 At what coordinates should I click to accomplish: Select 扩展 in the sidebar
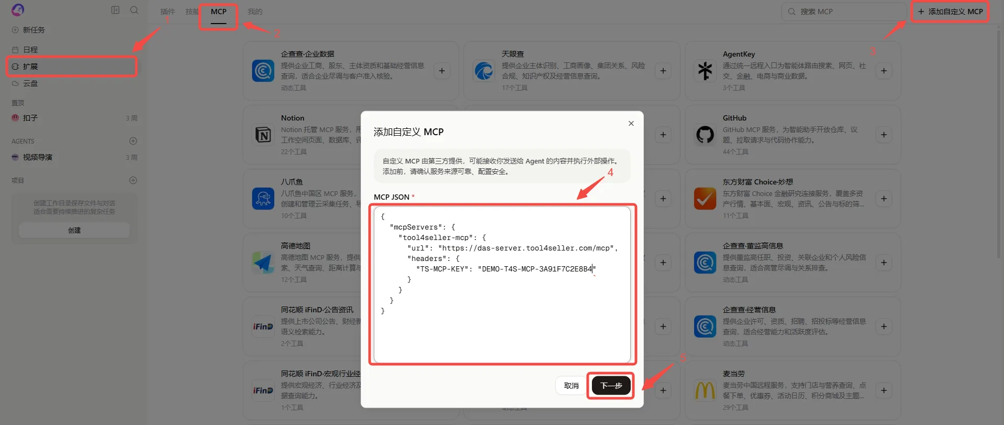tap(73, 67)
